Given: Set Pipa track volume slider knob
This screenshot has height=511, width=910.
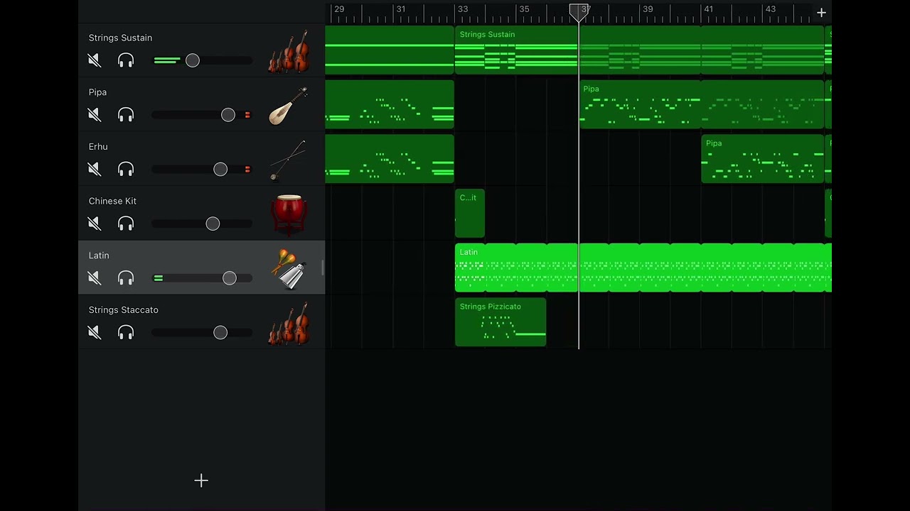Looking at the screenshot, I should (x=228, y=115).
